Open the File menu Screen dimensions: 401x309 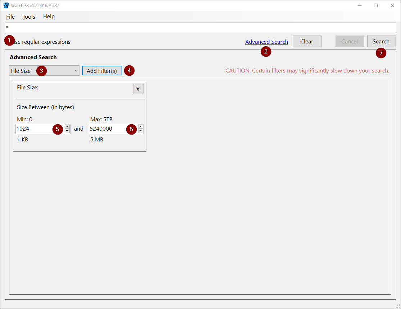coord(10,17)
